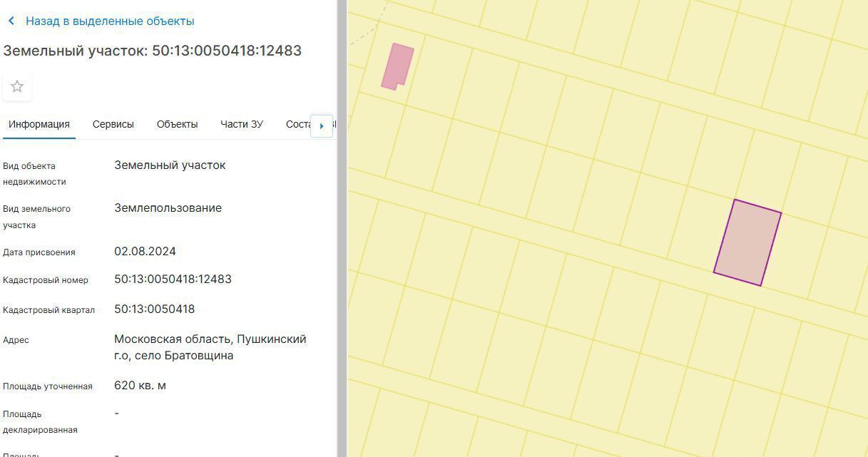The image size is (868, 457).
Task: Click the 'Дата присвоения' label
Action: pyautogui.click(x=39, y=252)
